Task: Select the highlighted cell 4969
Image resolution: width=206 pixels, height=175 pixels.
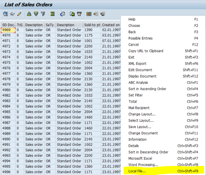Action: coord(8,30)
